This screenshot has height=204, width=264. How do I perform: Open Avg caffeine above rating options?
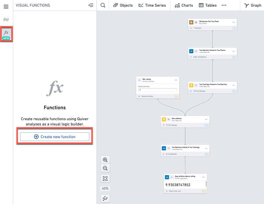(x=203, y=177)
